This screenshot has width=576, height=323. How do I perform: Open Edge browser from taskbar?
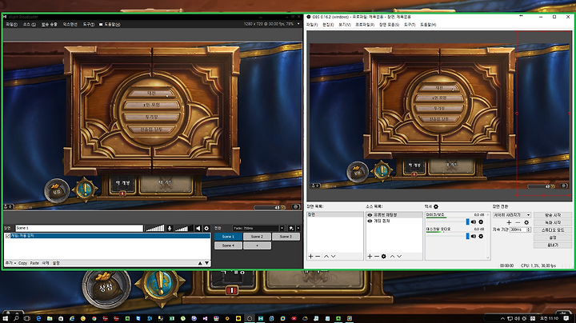[x=38, y=318]
